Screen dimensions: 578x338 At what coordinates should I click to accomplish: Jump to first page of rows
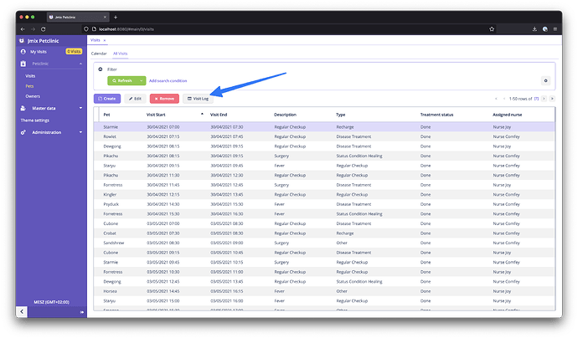pyautogui.click(x=496, y=99)
